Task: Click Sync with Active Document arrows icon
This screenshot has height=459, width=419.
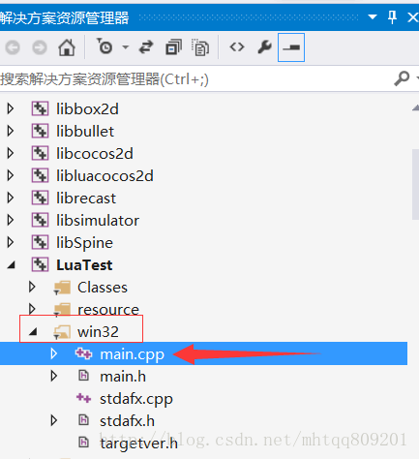Action: click(x=146, y=47)
